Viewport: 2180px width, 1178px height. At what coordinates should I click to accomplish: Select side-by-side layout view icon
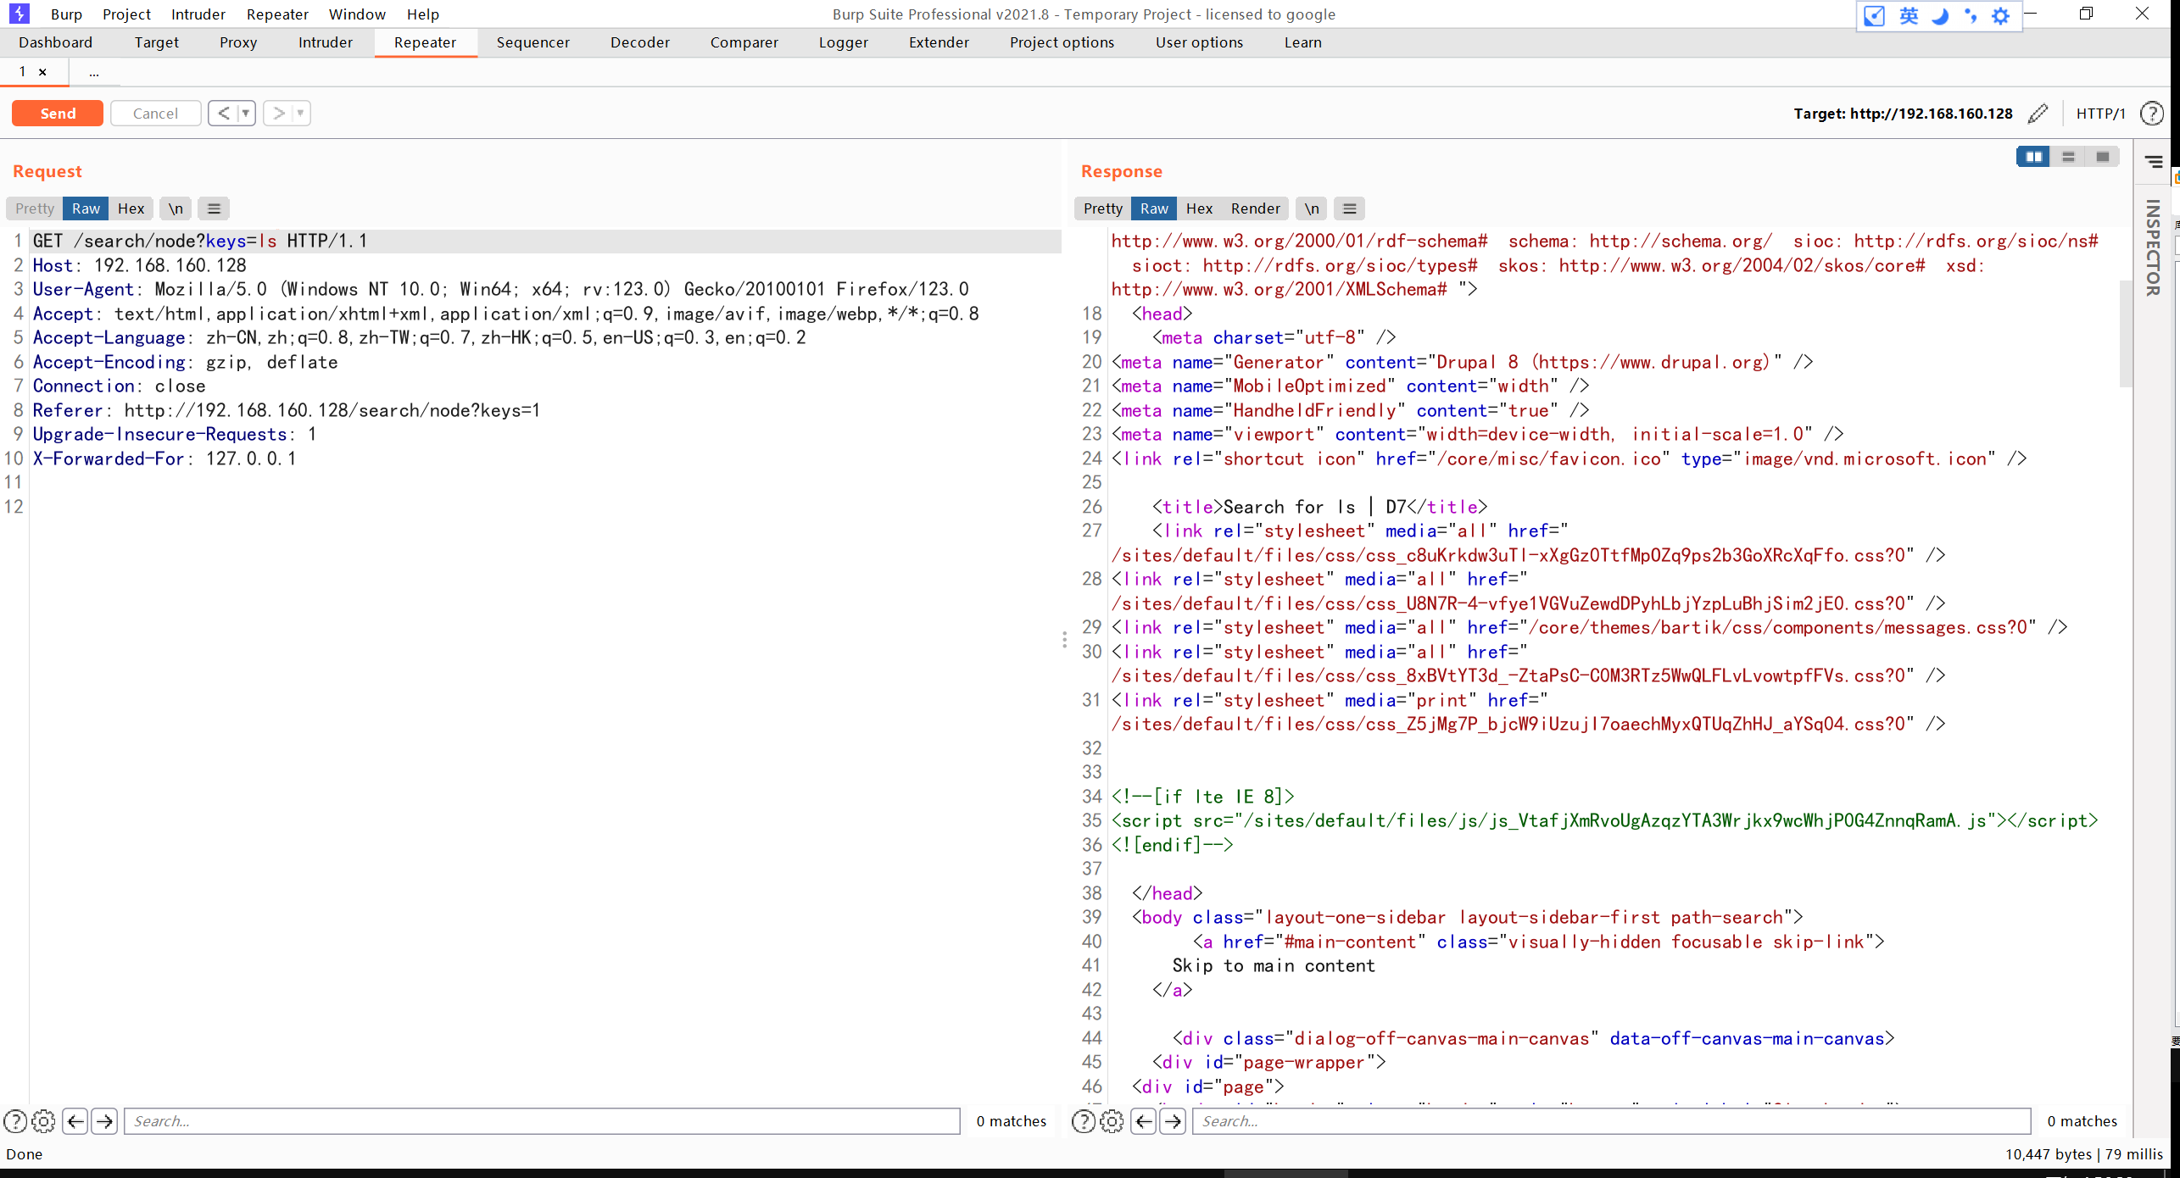2033,157
